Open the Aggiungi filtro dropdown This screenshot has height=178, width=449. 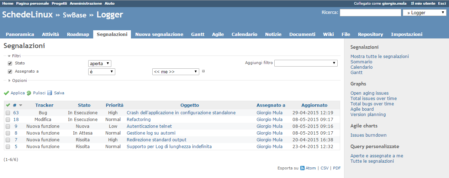point(306,63)
